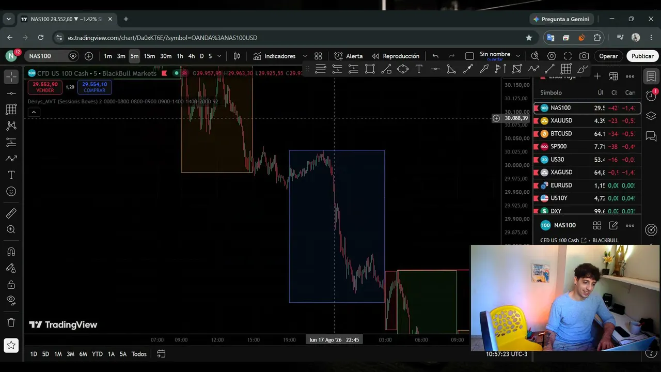Select the crosshair cursor tool

click(11, 76)
